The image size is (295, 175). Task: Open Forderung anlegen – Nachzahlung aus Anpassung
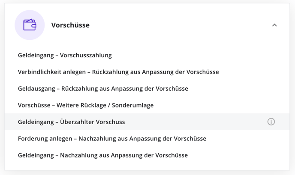click(147, 139)
